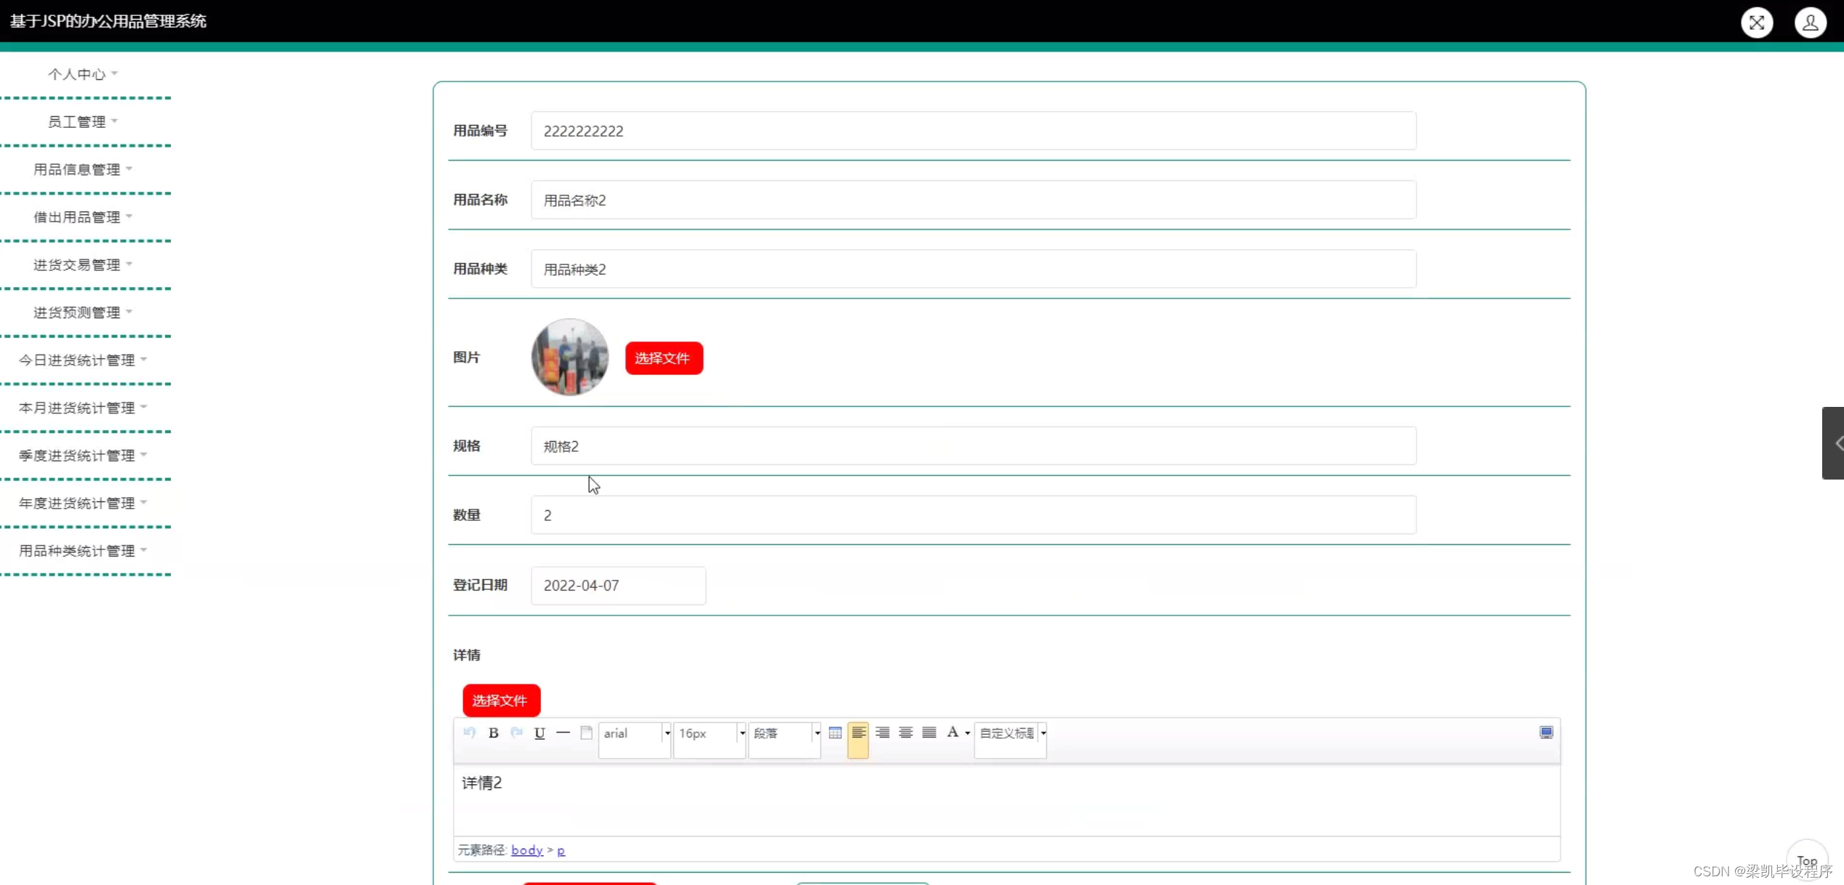Click the fullscreen icon in header
The image size is (1844, 885).
click(x=1757, y=23)
